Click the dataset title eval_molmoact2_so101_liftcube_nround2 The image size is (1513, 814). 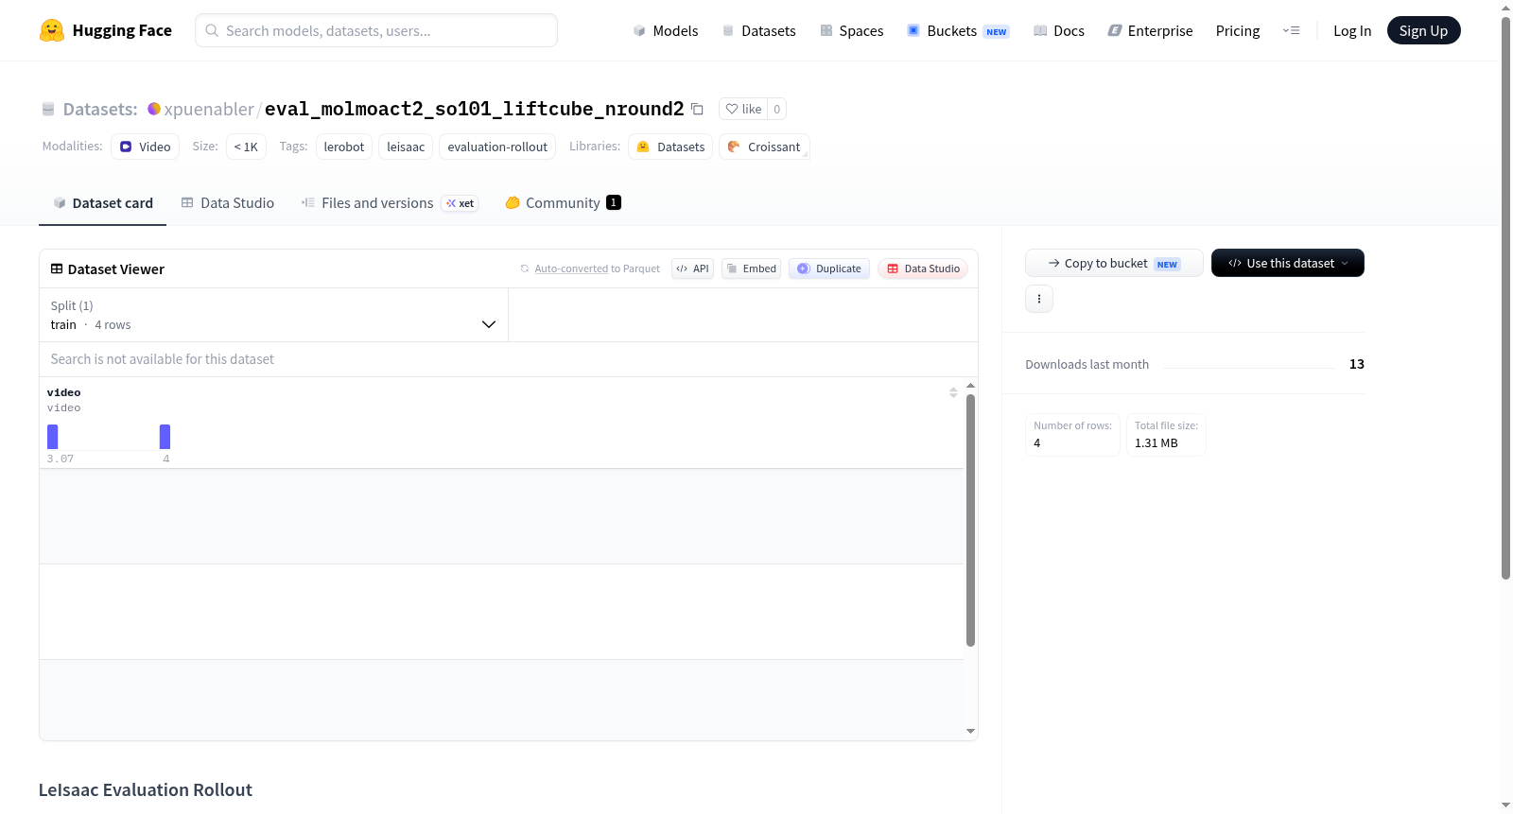click(474, 109)
